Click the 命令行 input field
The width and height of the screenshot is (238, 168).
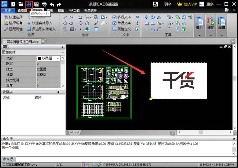[126, 159]
